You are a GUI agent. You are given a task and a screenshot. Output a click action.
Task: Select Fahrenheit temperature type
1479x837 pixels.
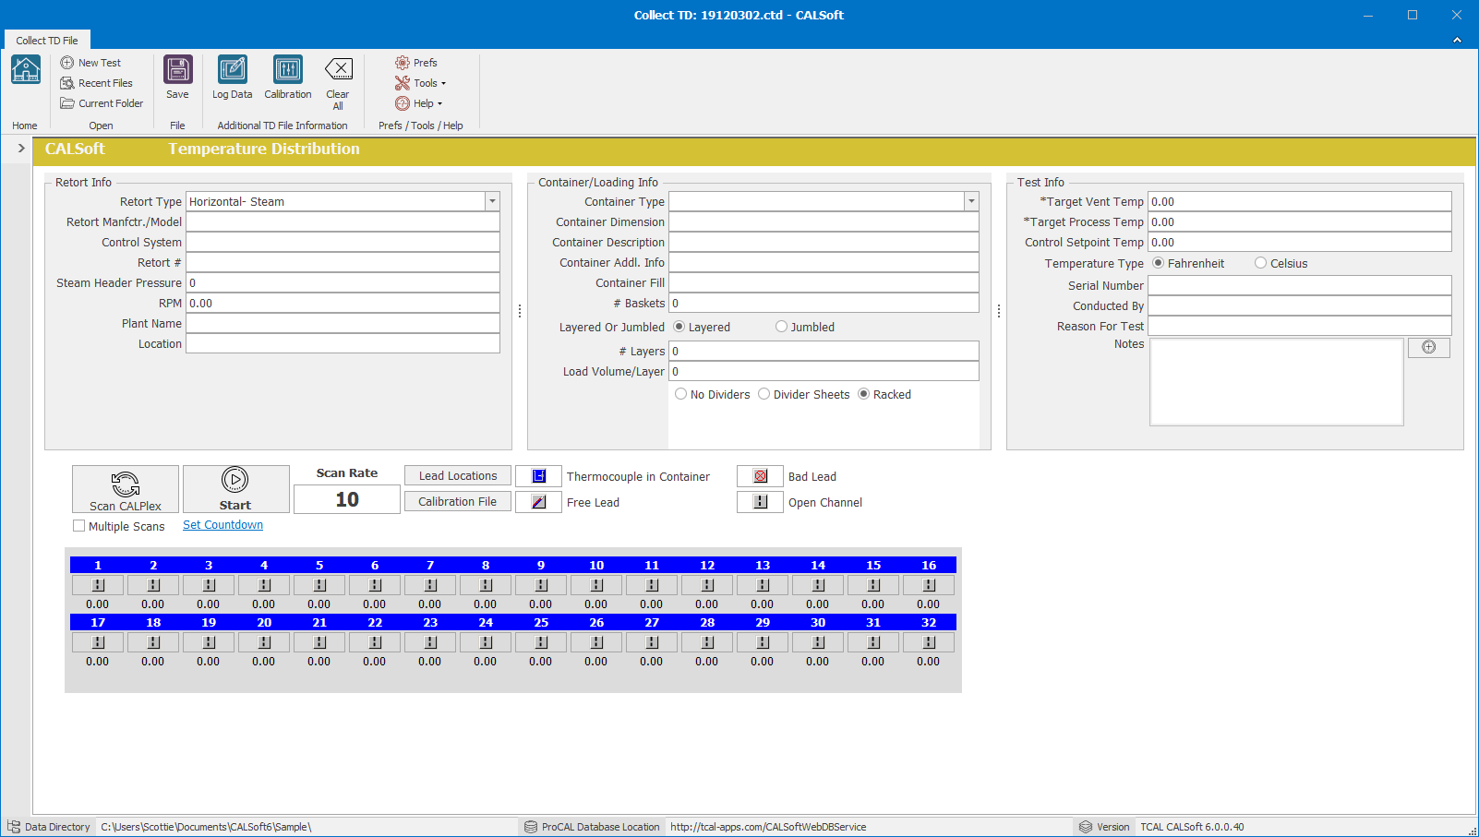(x=1159, y=263)
